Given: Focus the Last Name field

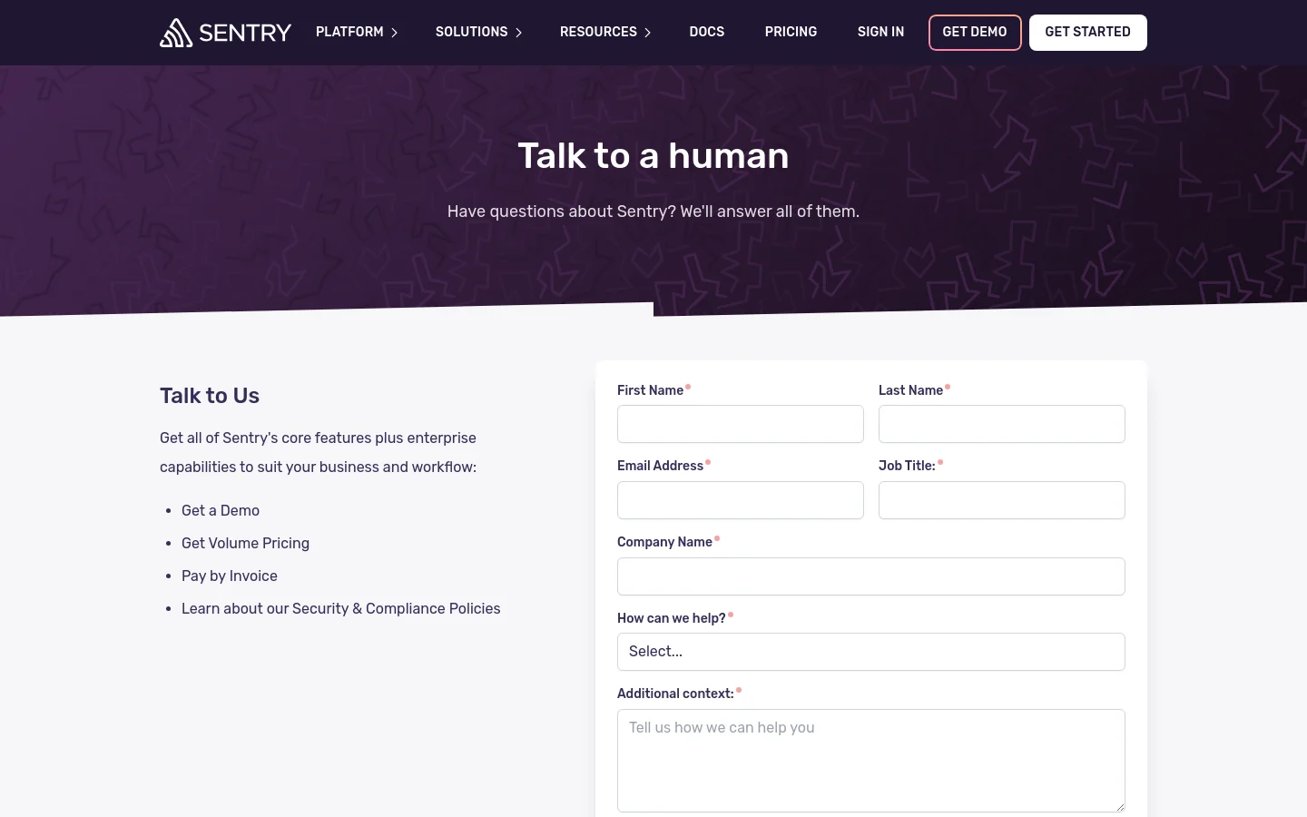Looking at the screenshot, I should pyautogui.click(x=1002, y=424).
